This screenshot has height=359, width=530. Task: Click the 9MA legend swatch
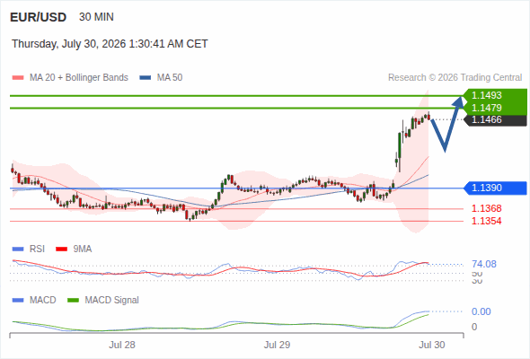61,250
